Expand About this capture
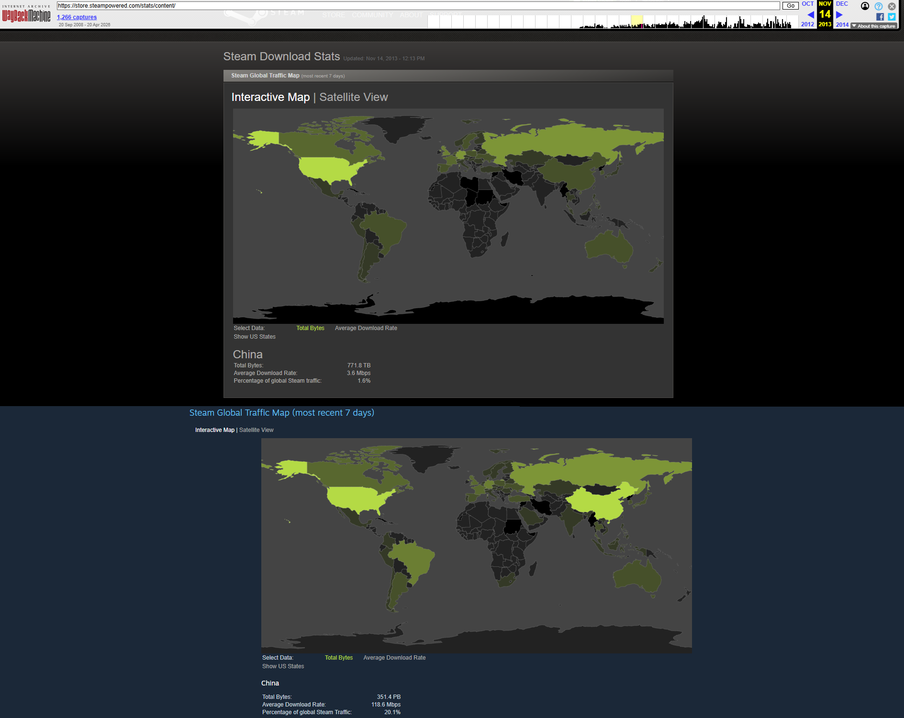 [x=873, y=26]
